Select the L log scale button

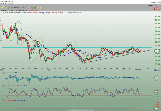(x=156, y=70)
